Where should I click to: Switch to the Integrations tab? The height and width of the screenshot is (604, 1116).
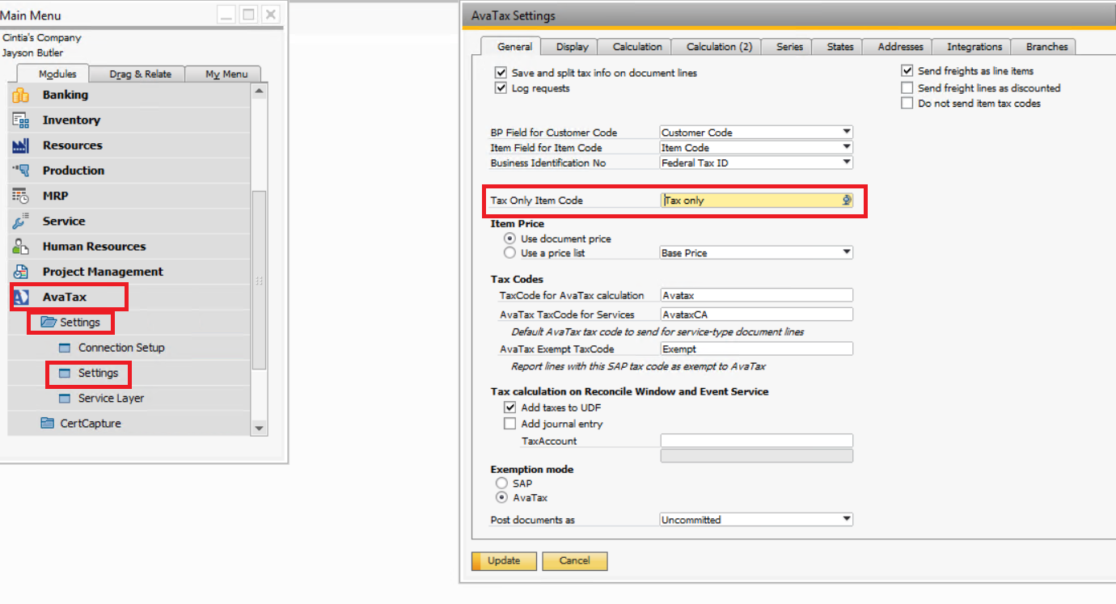point(974,47)
